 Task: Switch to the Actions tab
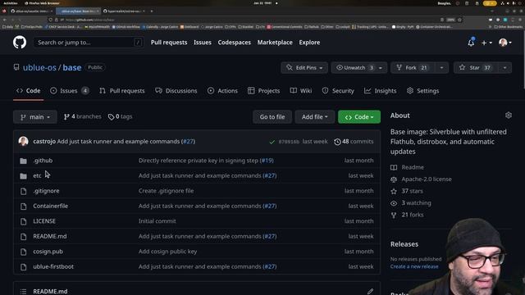(x=222, y=91)
